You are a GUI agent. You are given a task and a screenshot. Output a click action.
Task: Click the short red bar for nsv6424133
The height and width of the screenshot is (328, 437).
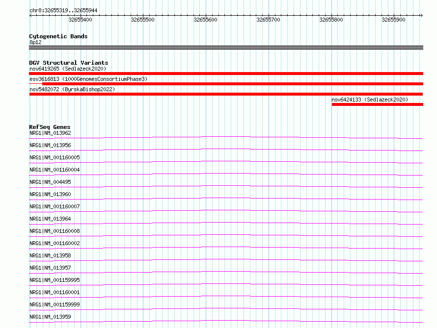tap(378, 104)
